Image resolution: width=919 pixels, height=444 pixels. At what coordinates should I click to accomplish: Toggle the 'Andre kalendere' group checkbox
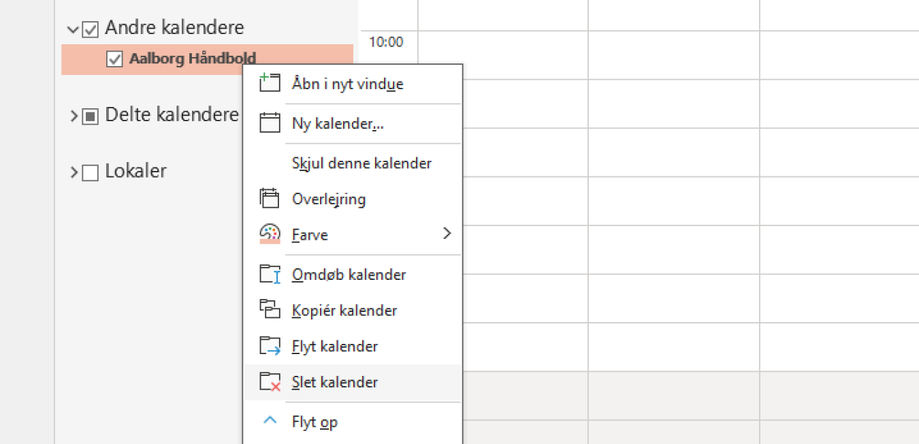(x=91, y=29)
